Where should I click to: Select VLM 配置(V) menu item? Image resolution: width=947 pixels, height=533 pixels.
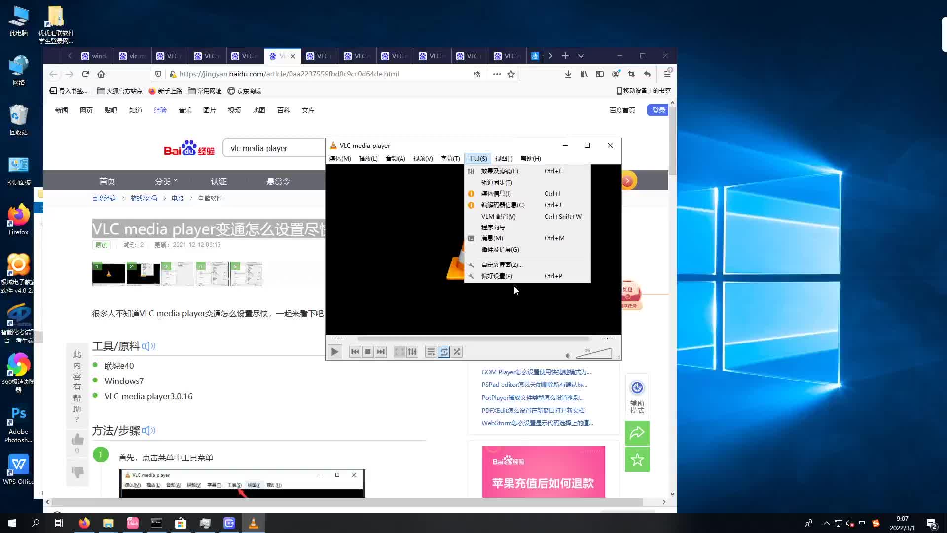click(527, 216)
